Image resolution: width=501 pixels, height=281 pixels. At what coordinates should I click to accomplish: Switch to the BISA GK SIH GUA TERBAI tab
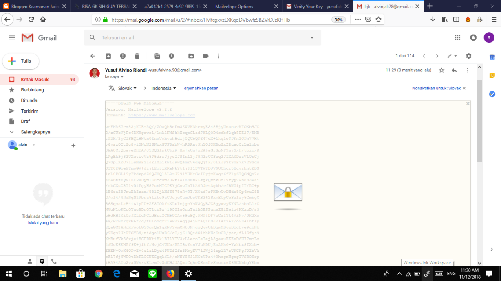105,6
